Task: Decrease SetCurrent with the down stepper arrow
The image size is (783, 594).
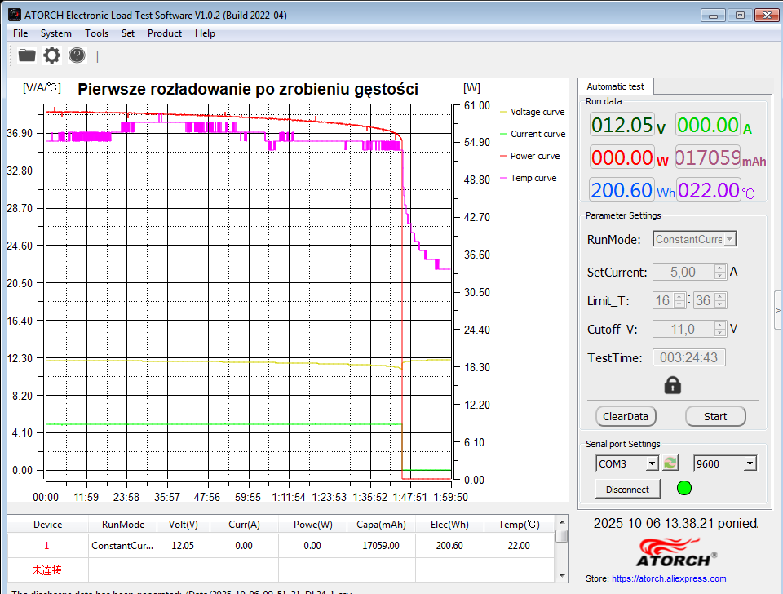Action: tap(719, 275)
